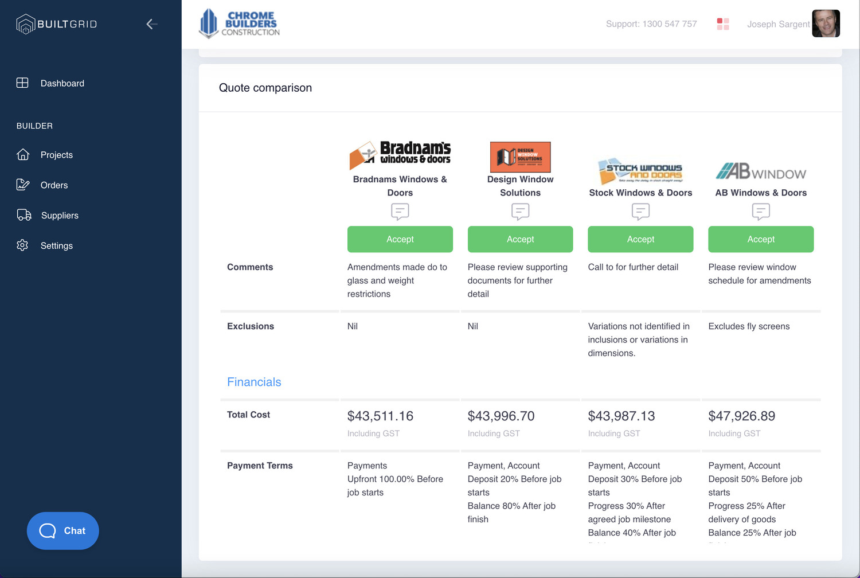Open Joseph Sargent's profile avatar
Image resolution: width=860 pixels, height=578 pixels.
pyautogui.click(x=826, y=24)
